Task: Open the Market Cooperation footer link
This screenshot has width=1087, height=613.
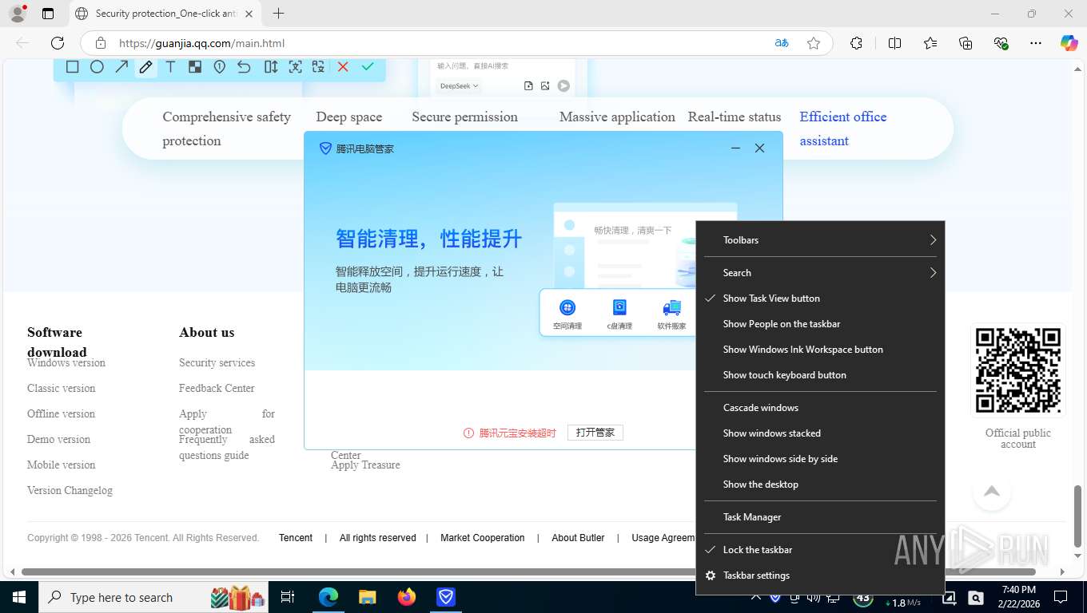Action: (x=483, y=538)
